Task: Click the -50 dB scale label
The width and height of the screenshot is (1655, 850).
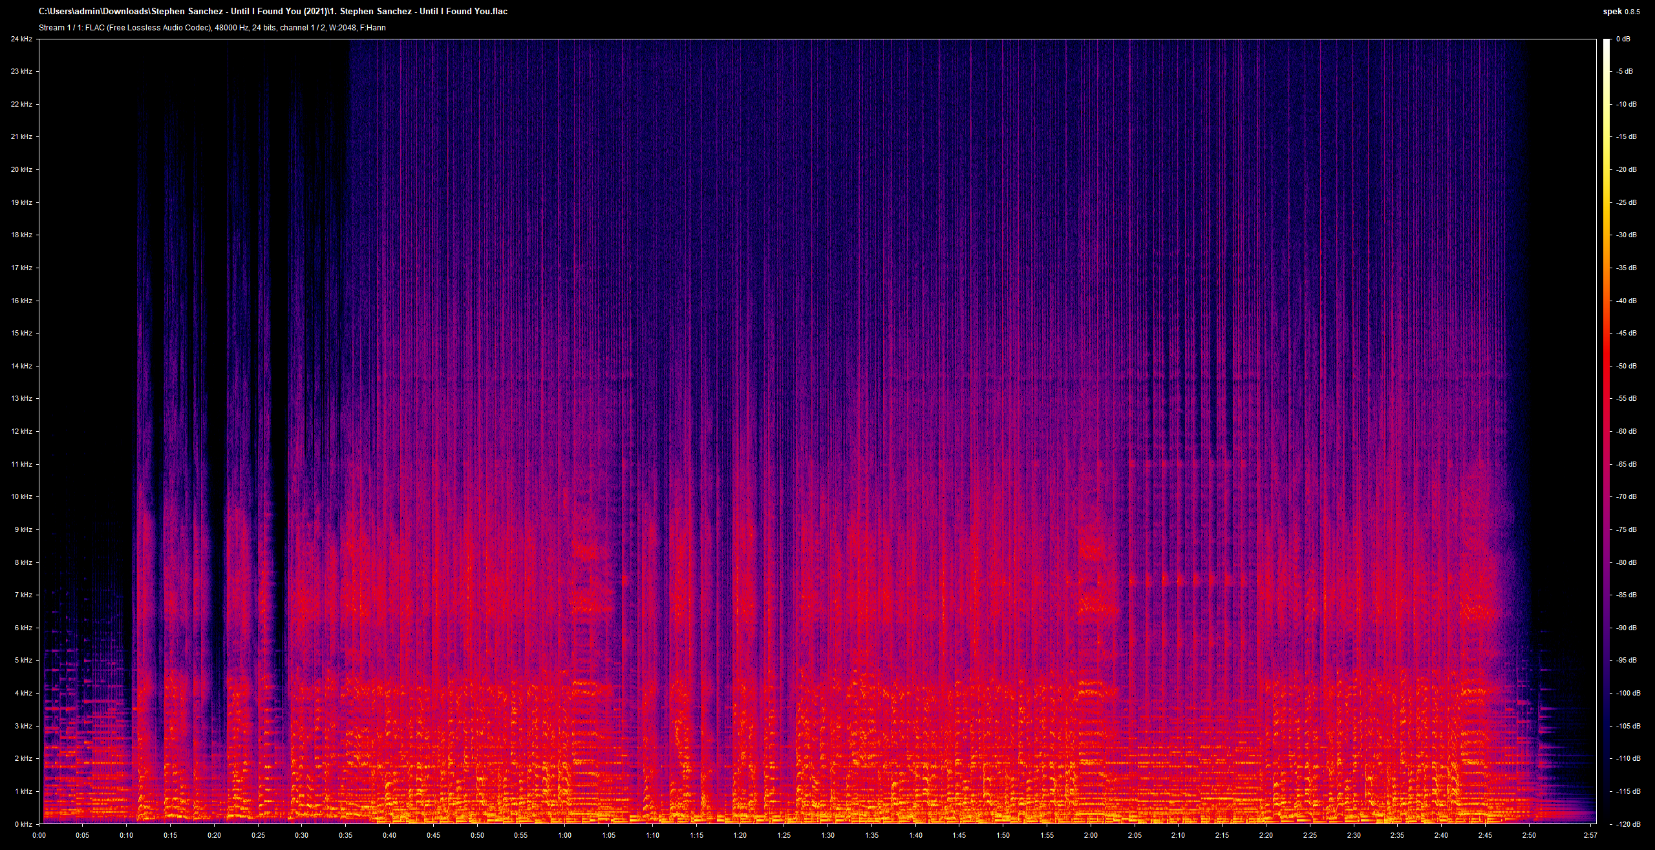Action: click(1627, 366)
